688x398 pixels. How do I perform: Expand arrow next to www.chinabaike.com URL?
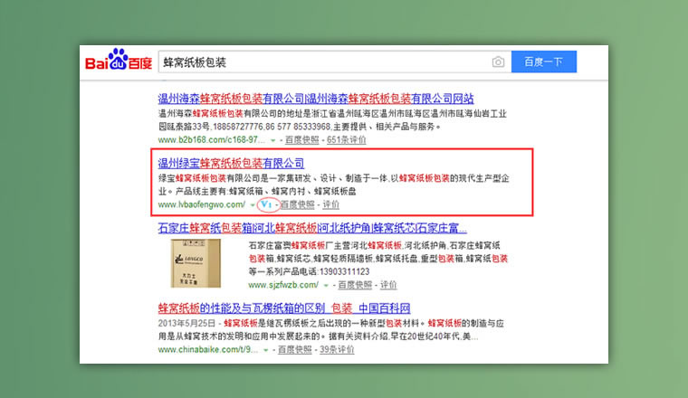266,350
